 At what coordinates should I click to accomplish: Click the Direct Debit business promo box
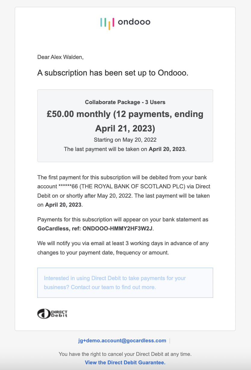(x=125, y=282)
